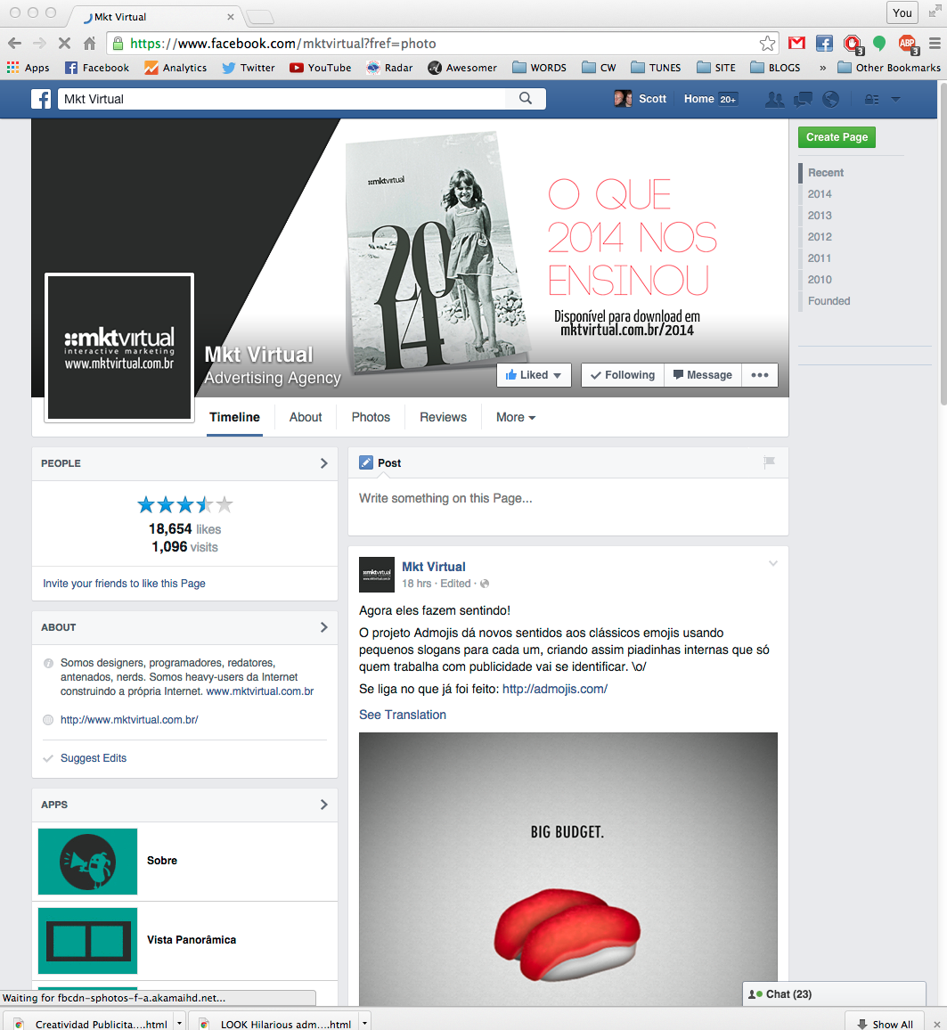This screenshot has height=1030, width=947.
Task: Click the page's star rating
Action: pos(184,504)
